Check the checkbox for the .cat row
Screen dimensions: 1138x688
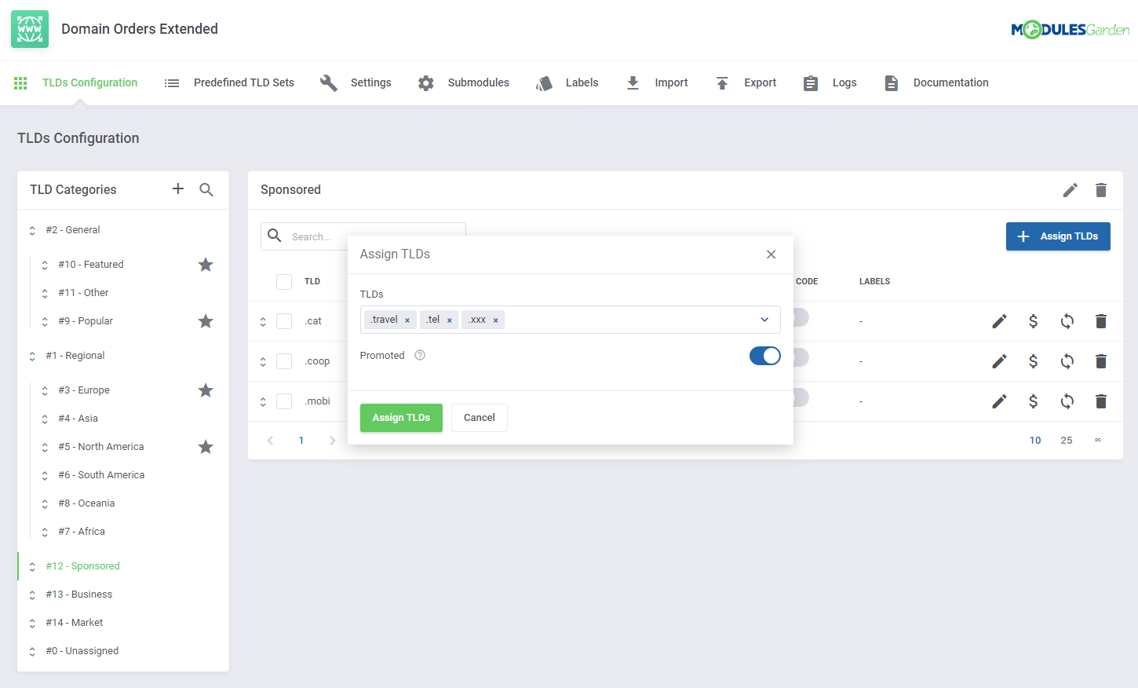point(284,321)
